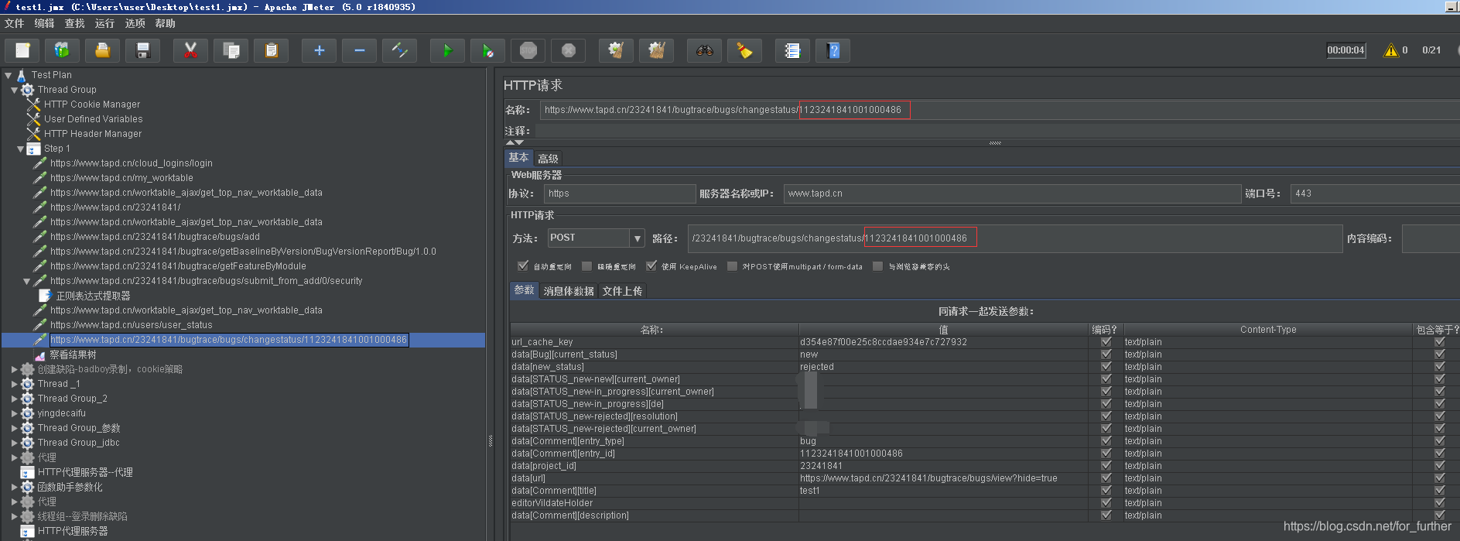Select the 正则表达式提取器 node
This screenshot has width=1460, height=541.
93,296
